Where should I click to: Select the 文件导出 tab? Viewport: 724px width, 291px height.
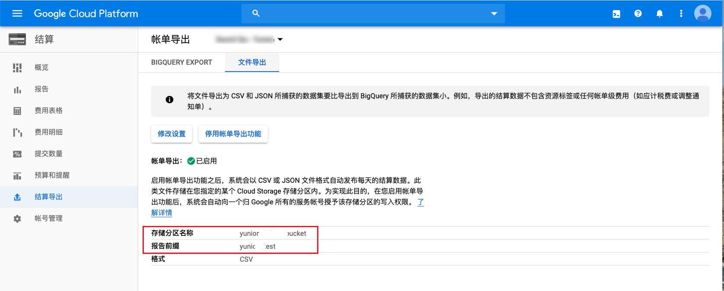pos(252,63)
